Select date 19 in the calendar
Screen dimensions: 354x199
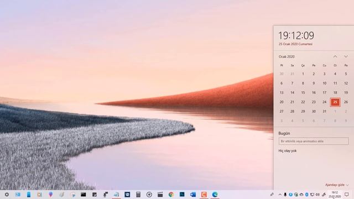346,92
